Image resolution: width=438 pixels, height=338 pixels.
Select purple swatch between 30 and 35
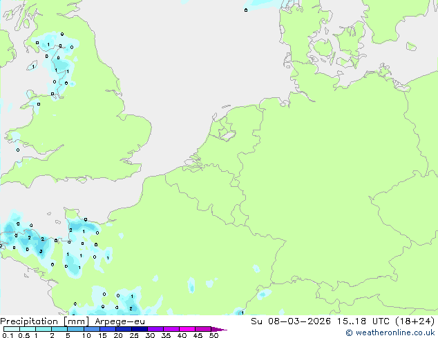click(x=155, y=329)
